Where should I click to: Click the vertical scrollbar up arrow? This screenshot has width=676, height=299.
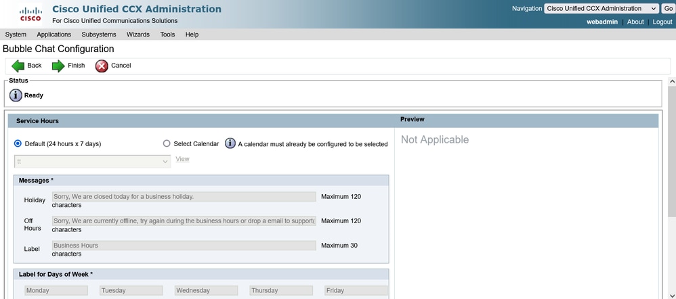tap(672, 81)
